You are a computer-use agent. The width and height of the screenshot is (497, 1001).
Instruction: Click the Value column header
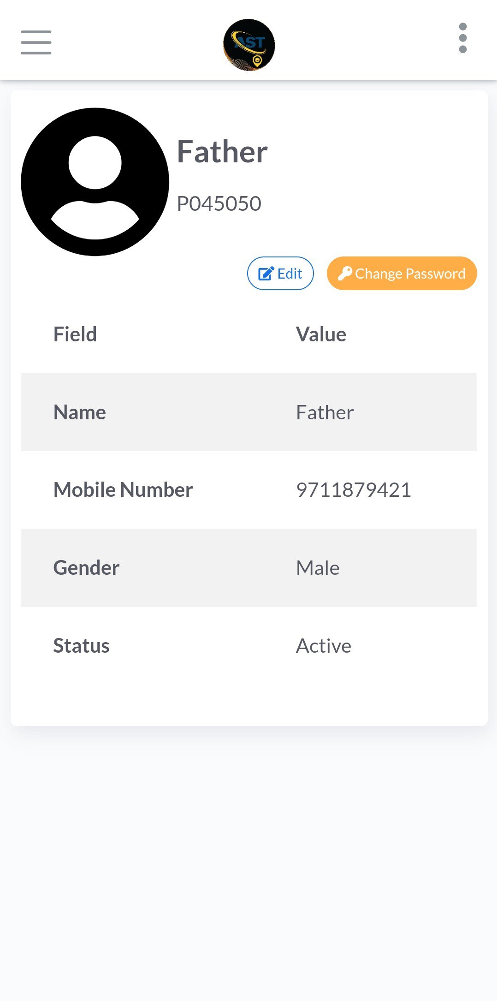(321, 334)
